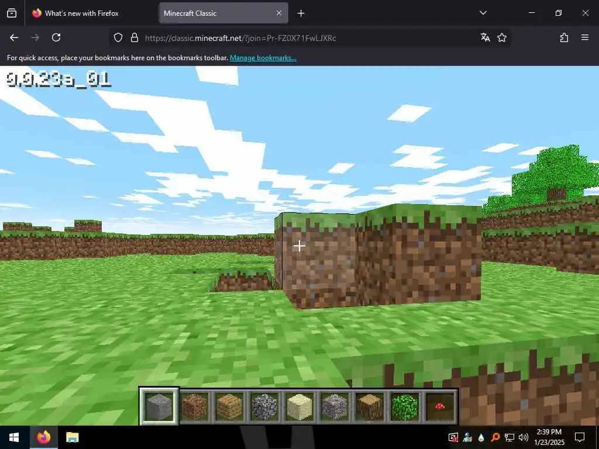Select the wooden planks block in hotbar
This screenshot has height=449, width=599.
click(229, 407)
